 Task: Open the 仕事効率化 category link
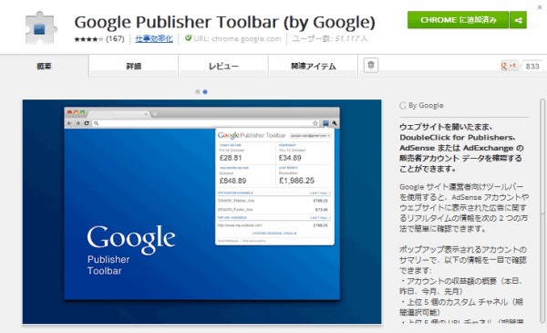pyautogui.click(x=154, y=38)
